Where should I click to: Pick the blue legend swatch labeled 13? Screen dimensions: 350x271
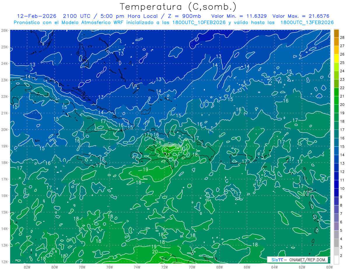[x=336, y=159]
